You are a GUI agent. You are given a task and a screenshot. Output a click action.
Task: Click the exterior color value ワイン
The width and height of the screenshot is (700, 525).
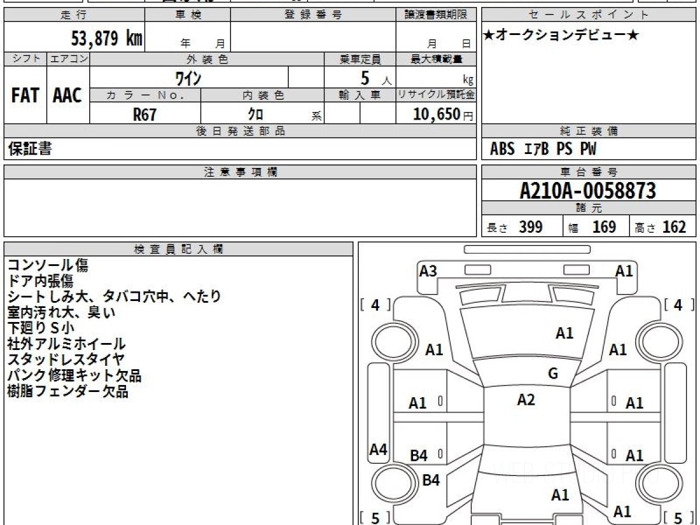point(188,77)
